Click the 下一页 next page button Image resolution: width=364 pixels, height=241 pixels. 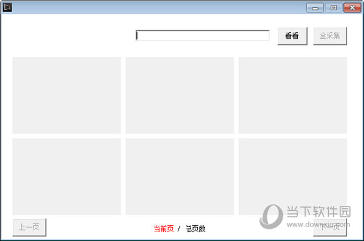[x=330, y=227]
